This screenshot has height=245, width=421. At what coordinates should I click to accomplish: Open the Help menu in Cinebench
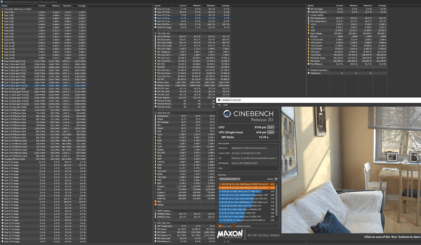[x=225, y=105]
